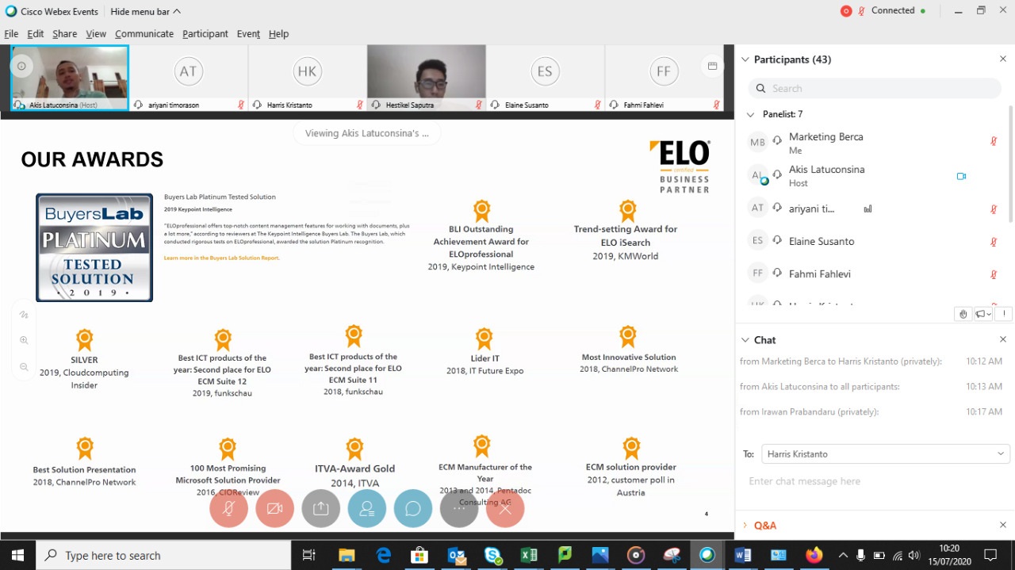
Task: Open the Edit menu
Action: pyautogui.click(x=36, y=33)
